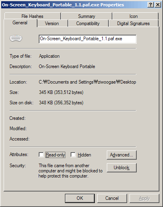Screen dimensions: 163x207
Task: Click the greyed Apply button
Action: 144,198
